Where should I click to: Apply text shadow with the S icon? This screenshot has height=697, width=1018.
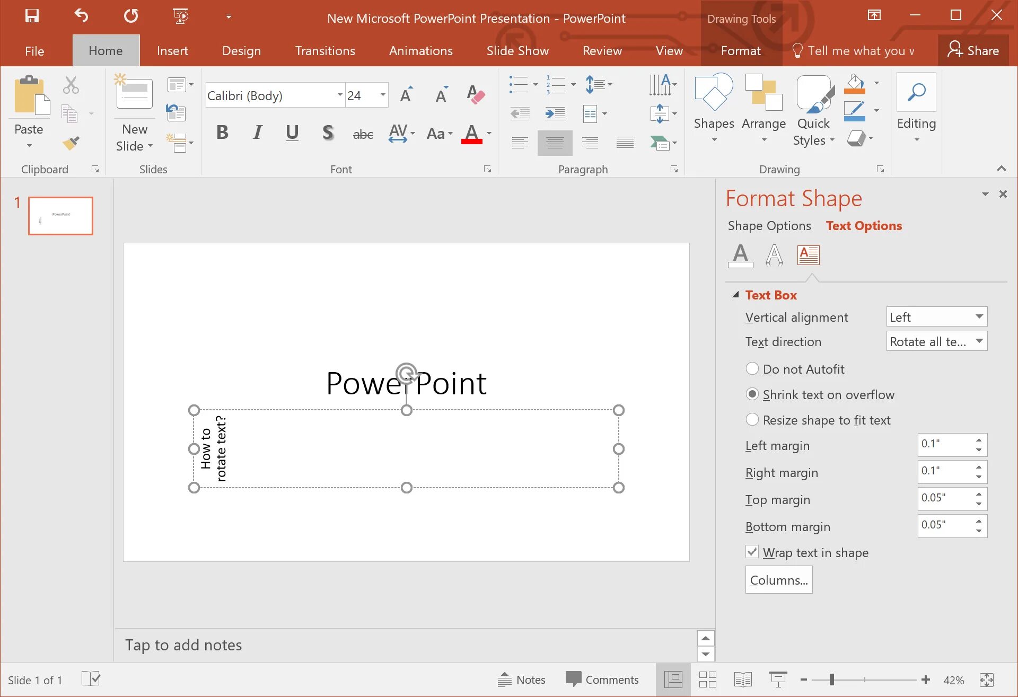pos(328,133)
